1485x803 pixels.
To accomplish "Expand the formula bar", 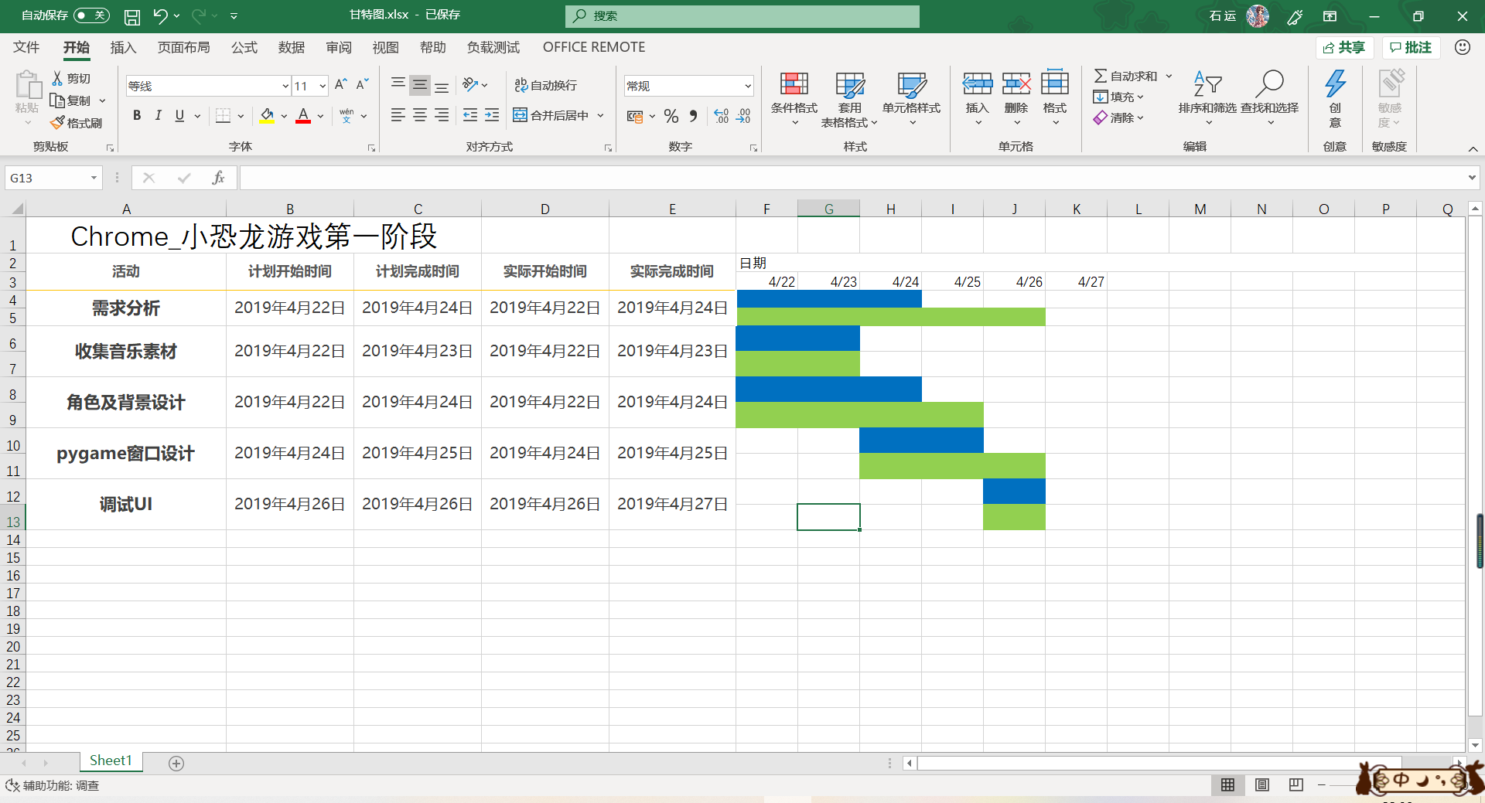I will (1471, 178).
